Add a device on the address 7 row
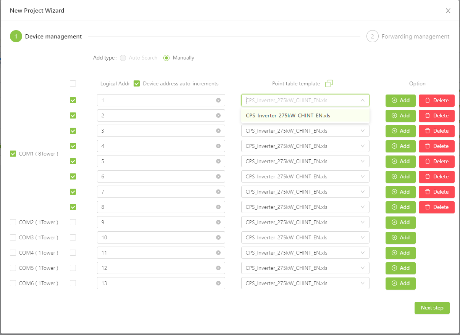This screenshot has width=460, height=335. 400,192
